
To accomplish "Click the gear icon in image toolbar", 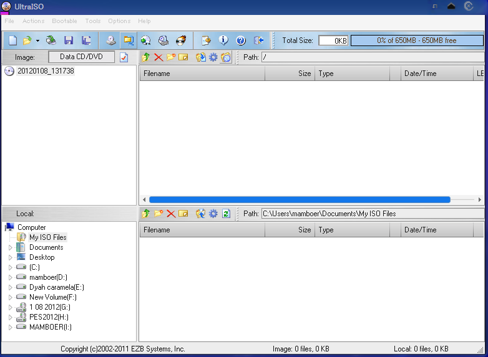I will (x=213, y=57).
